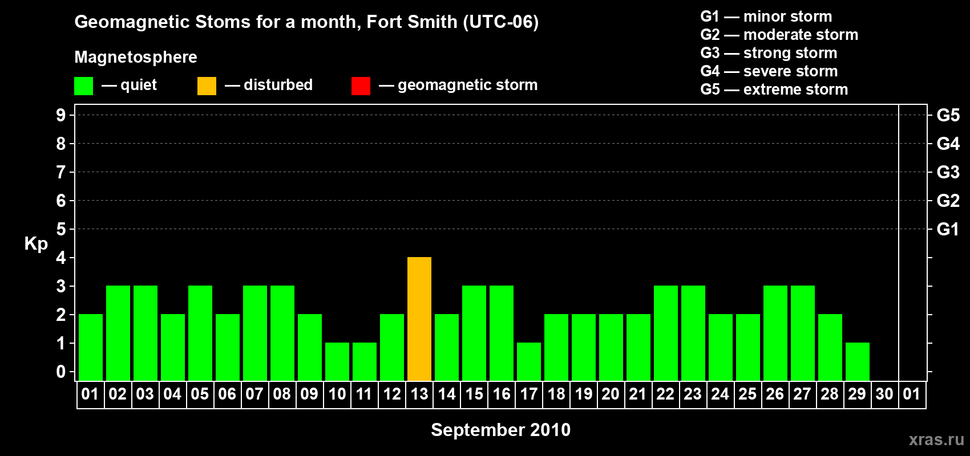Select the orange bar for day 13
970x456 pixels.
click(x=419, y=319)
